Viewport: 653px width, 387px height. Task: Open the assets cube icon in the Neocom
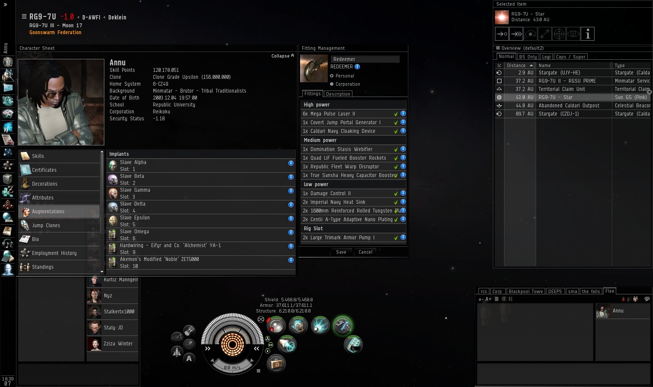7,179
